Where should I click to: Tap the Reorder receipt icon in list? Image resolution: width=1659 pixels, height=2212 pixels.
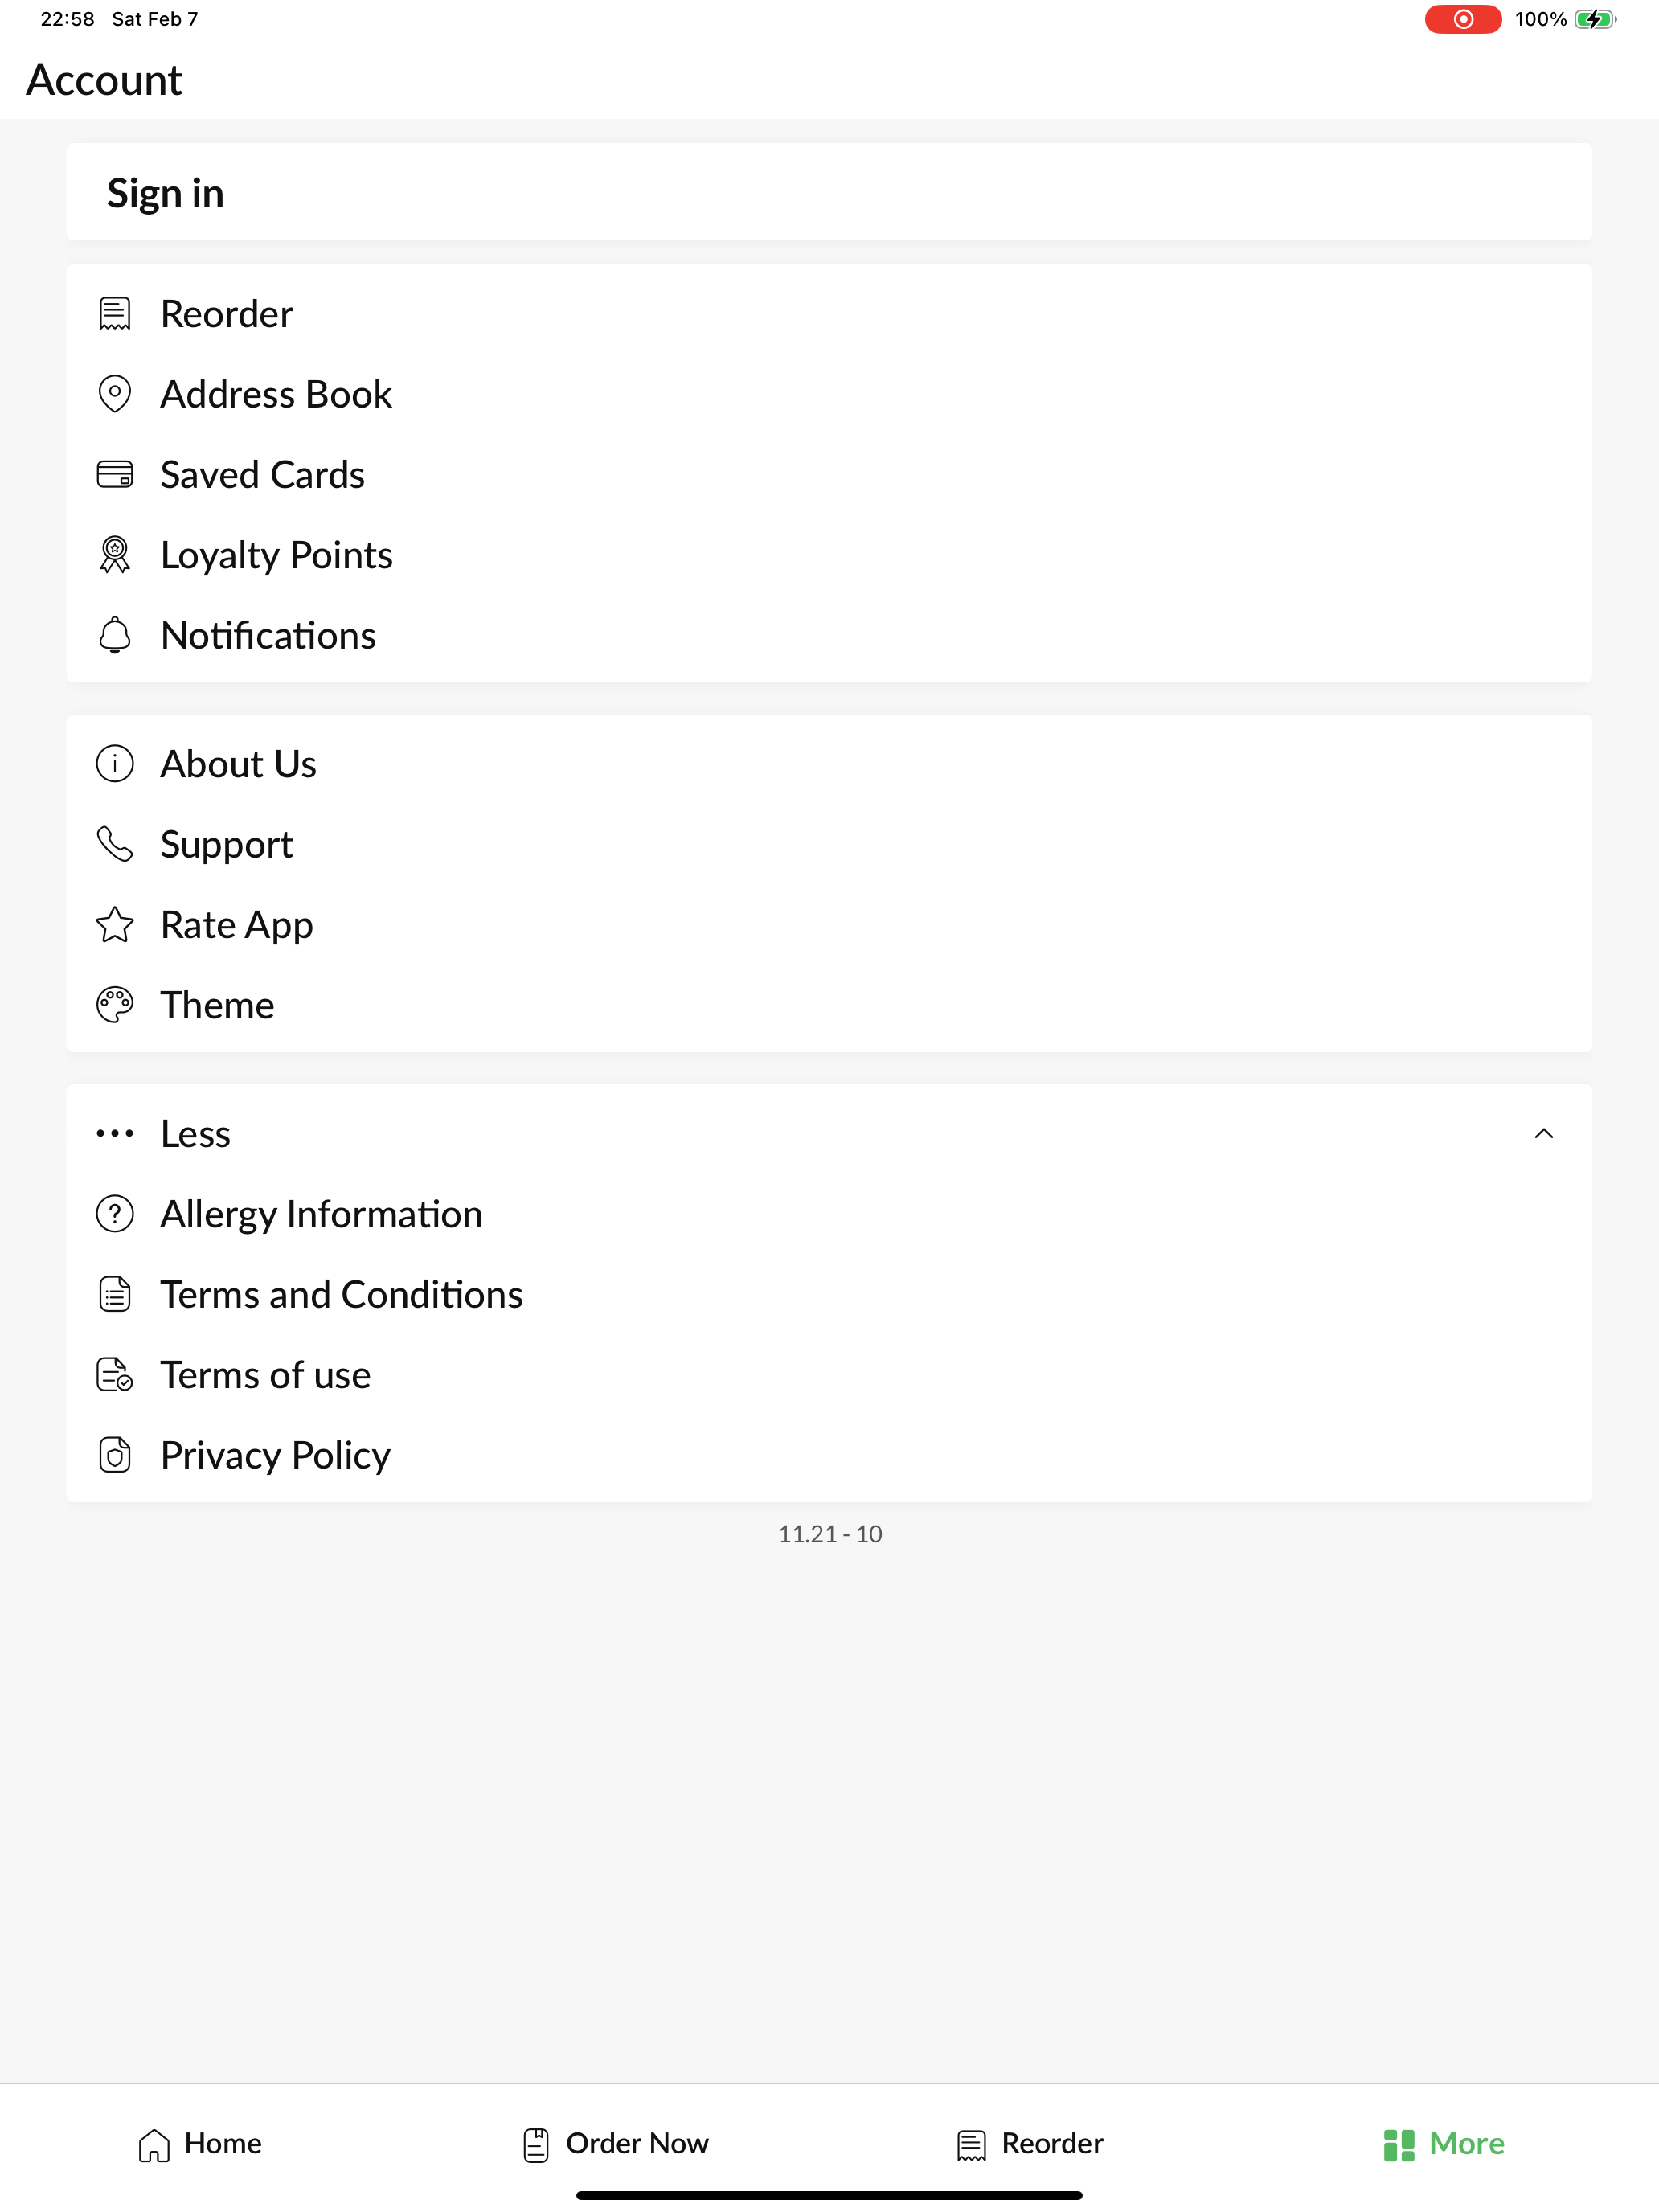click(x=115, y=313)
